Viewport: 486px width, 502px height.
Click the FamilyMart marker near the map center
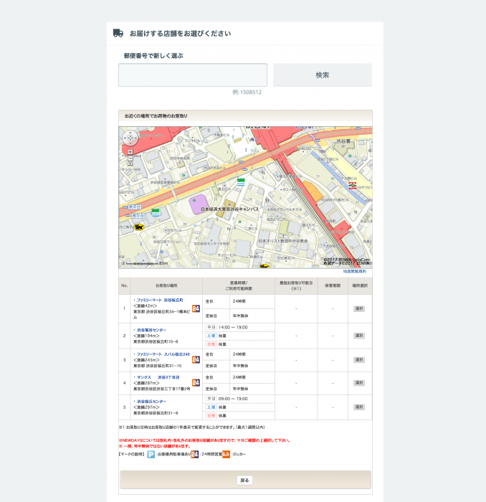241,182
